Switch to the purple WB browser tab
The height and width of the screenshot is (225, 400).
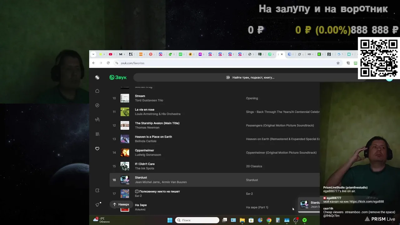point(200,54)
